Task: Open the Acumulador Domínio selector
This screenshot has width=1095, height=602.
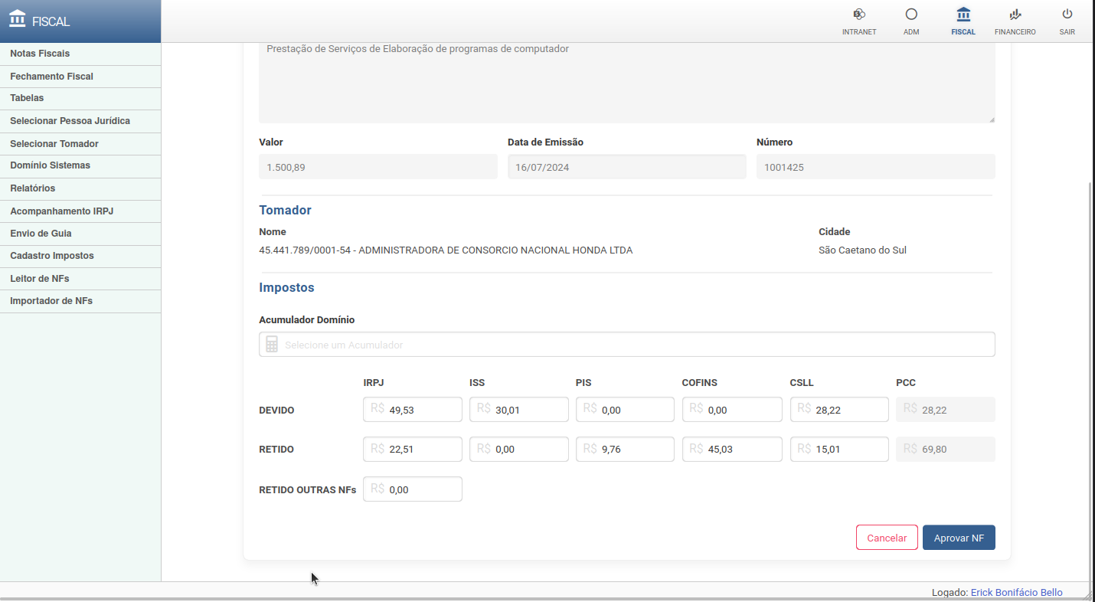Action: 627,345
